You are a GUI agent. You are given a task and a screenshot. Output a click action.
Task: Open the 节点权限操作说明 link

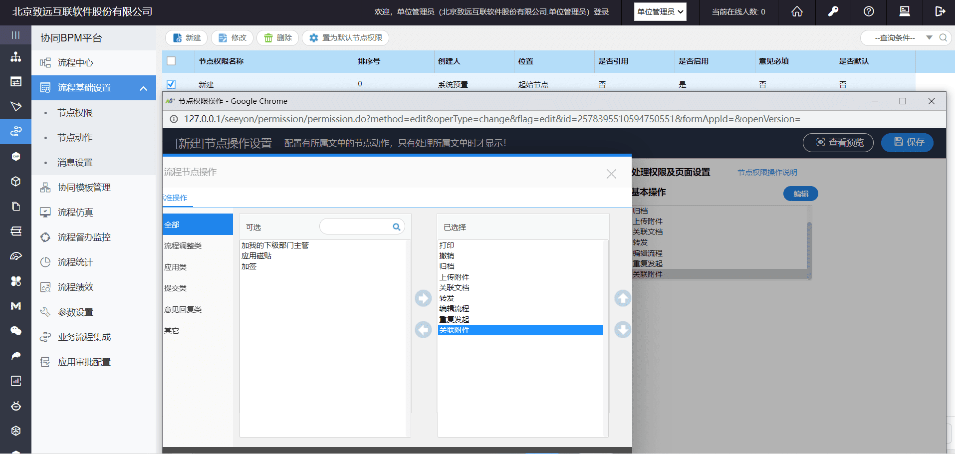click(767, 173)
